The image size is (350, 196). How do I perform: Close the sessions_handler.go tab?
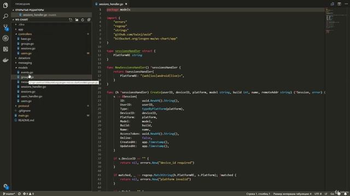[126, 4]
